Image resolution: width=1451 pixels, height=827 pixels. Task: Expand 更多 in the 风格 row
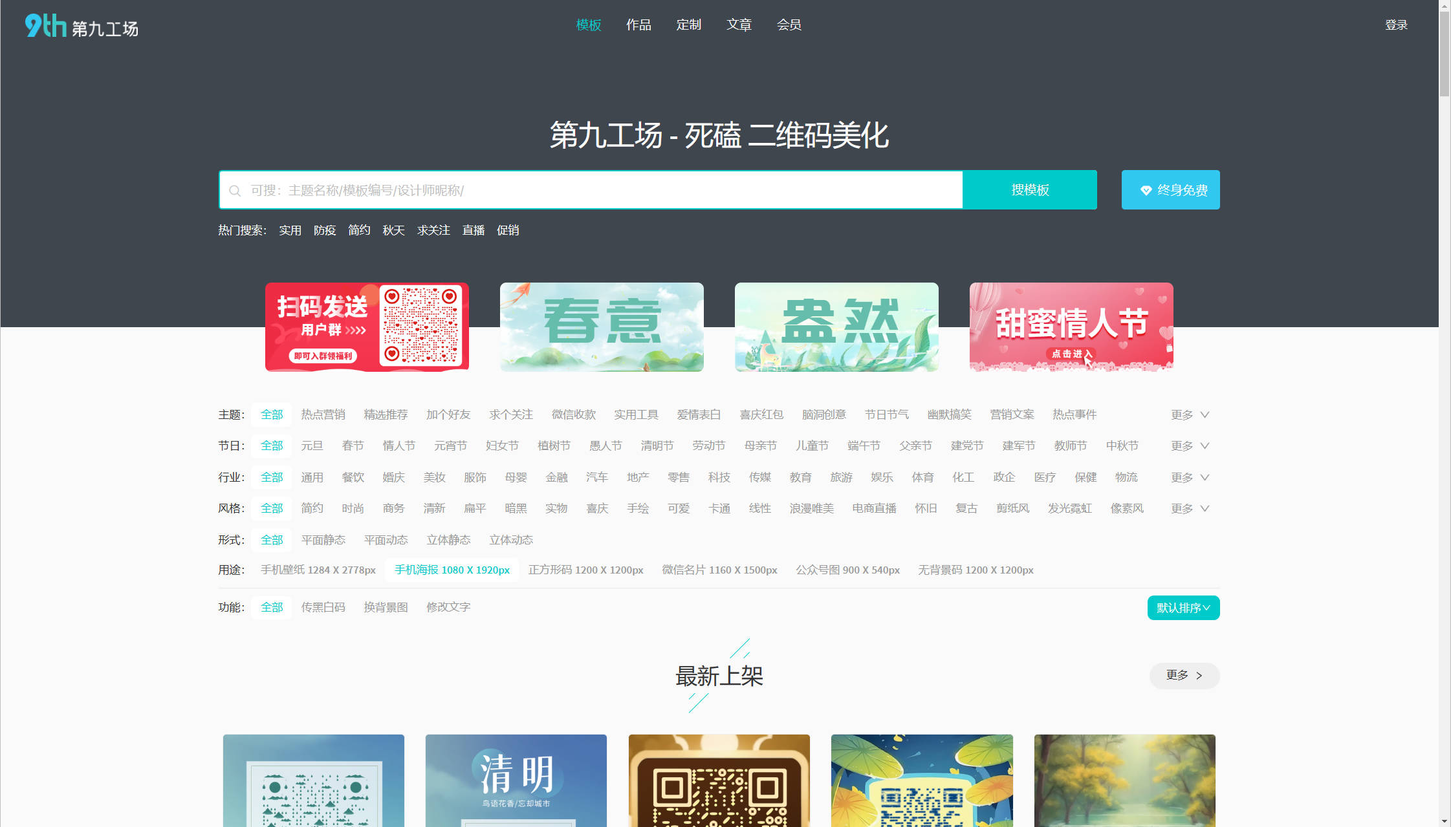coord(1189,509)
